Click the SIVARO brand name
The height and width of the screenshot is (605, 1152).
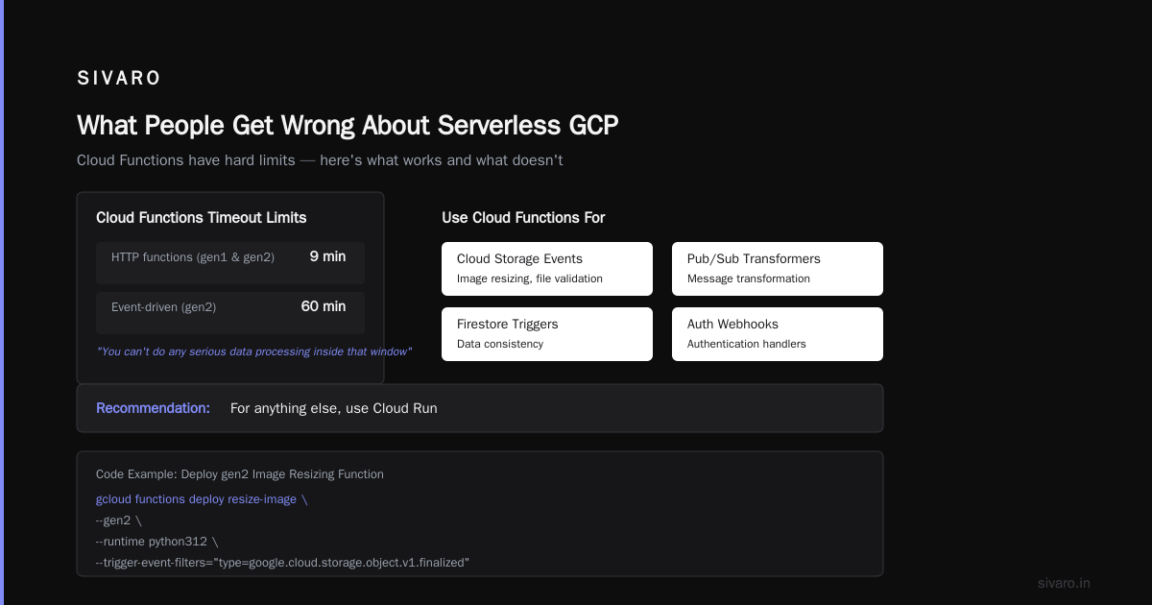coord(119,79)
